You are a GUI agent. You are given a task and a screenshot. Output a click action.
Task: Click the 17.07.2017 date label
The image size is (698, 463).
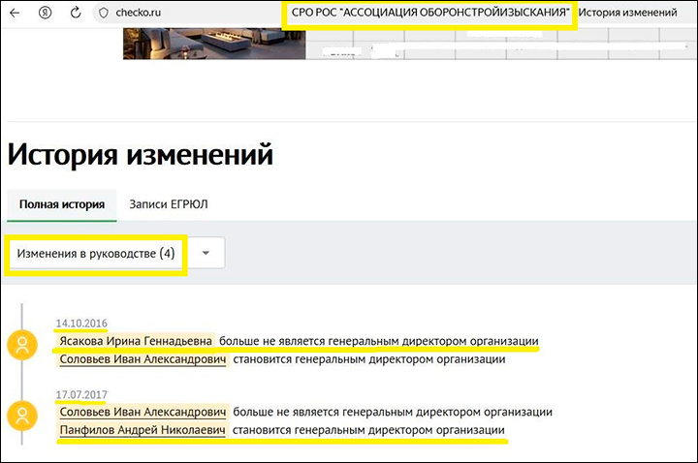coord(81,394)
